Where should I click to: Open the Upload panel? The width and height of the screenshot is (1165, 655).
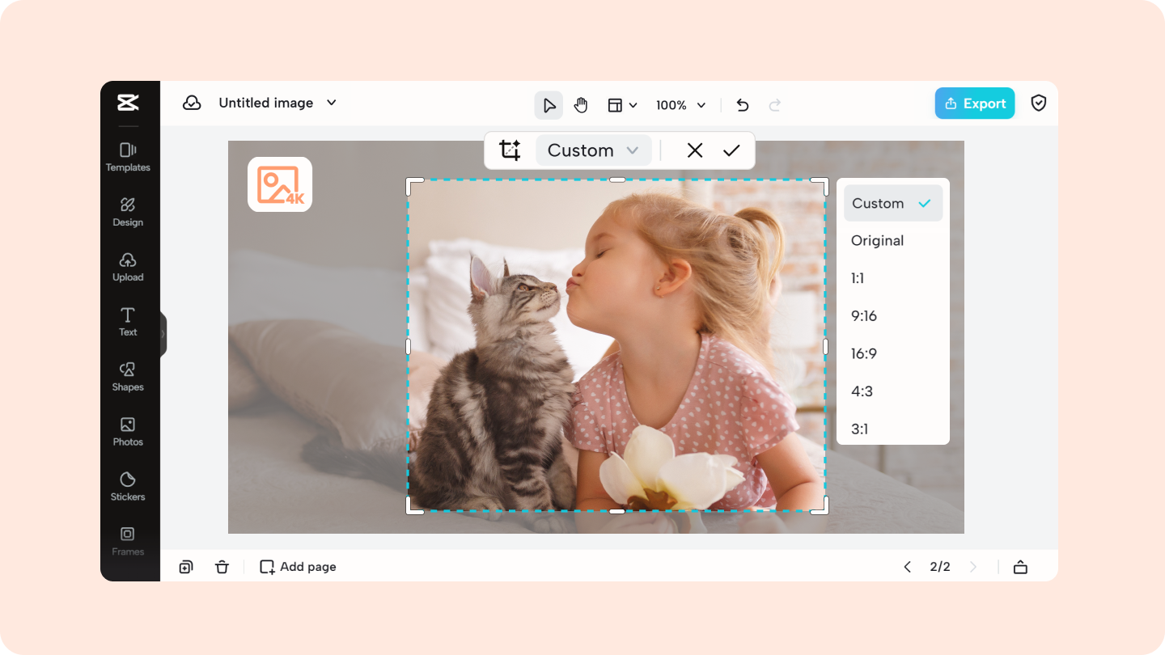128,267
